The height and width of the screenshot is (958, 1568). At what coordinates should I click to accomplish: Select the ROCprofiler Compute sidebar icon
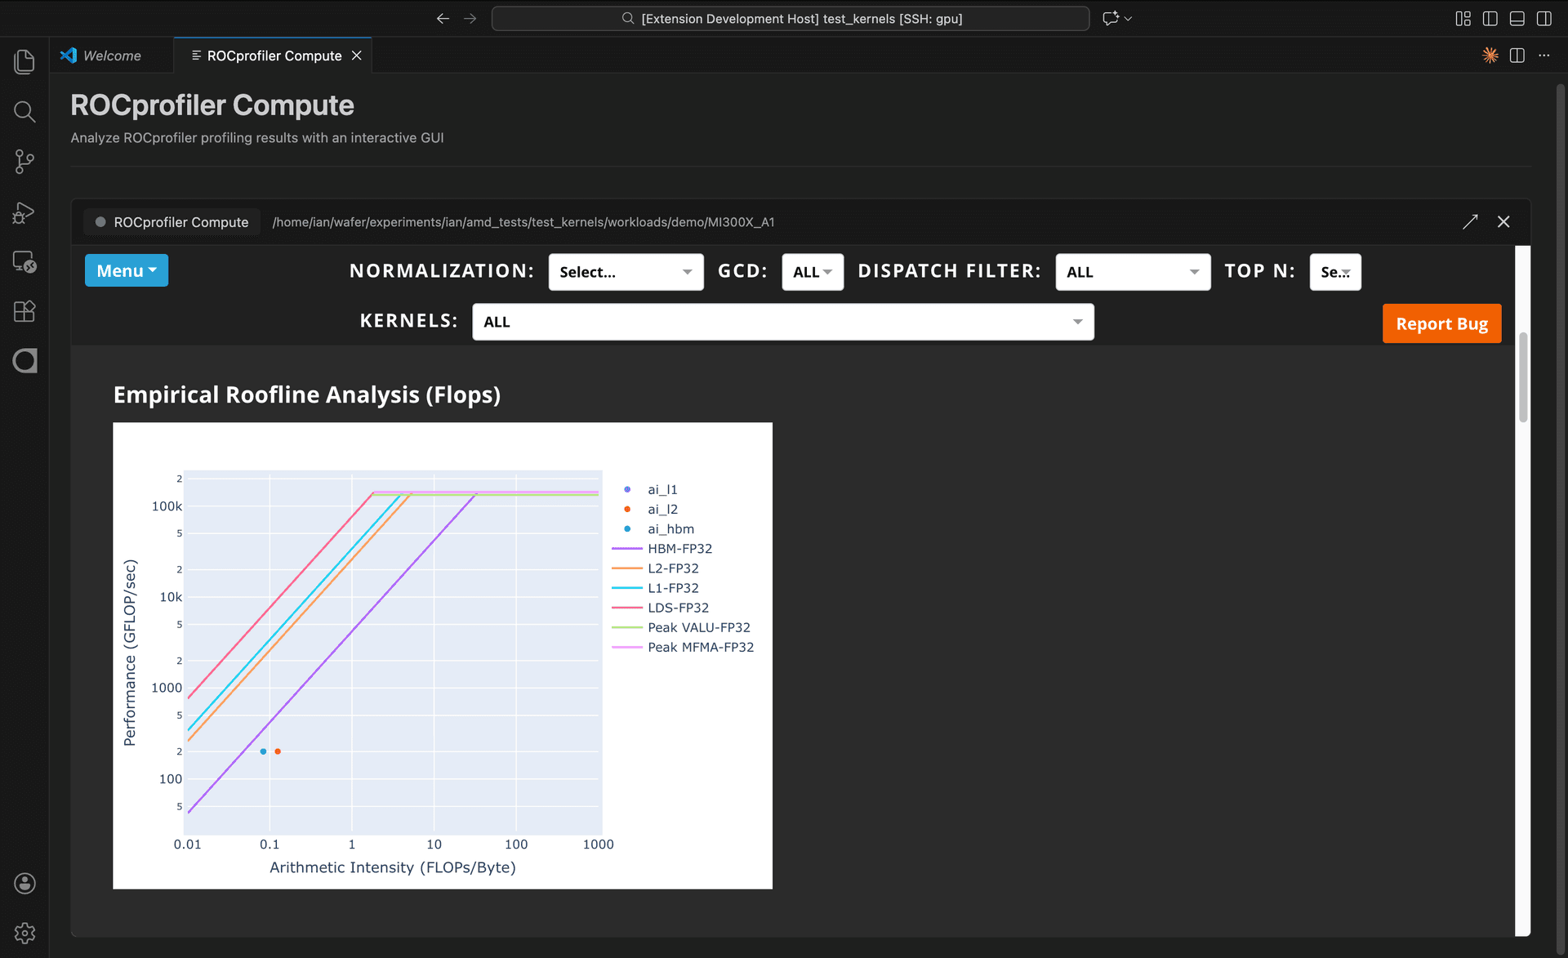click(24, 361)
